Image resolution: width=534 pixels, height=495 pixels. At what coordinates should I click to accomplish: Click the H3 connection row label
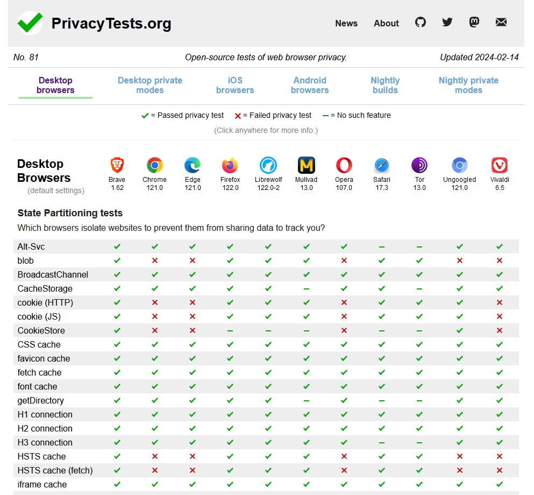point(45,442)
